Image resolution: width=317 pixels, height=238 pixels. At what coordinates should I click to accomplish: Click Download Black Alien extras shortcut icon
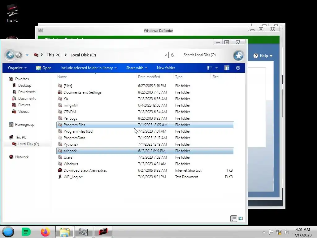tap(60, 170)
